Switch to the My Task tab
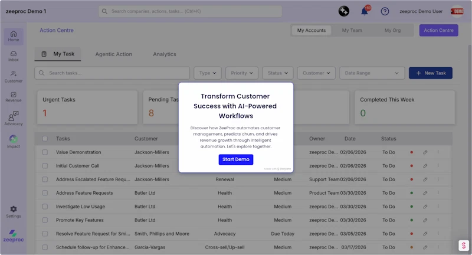Image resolution: width=472 pixels, height=255 pixels. point(58,54)
